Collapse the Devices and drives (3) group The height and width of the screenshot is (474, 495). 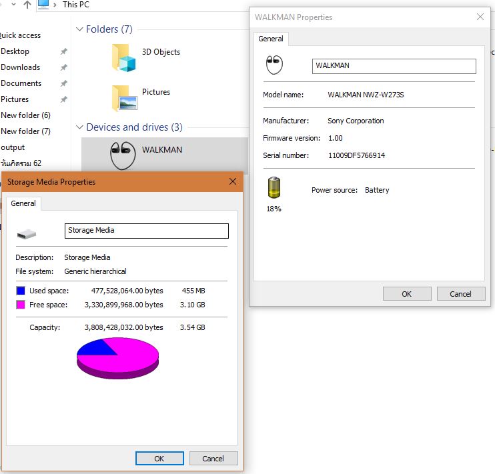[79, 127]
